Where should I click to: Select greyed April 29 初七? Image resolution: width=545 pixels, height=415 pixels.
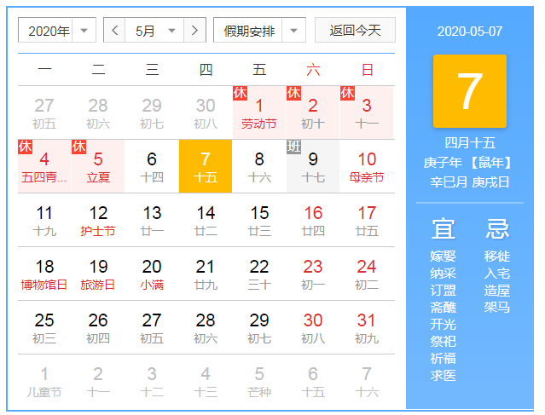point(152,112)
